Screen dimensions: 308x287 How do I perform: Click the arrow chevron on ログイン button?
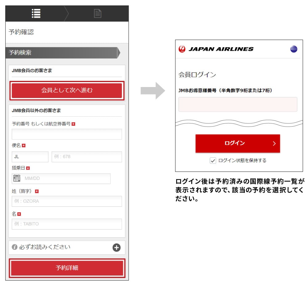[274, 143]
